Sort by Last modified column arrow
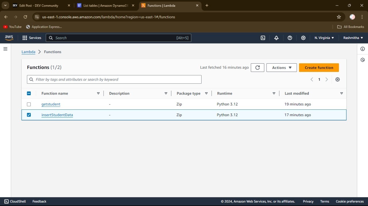The image size is (368, 206). (x=342, y=93)
